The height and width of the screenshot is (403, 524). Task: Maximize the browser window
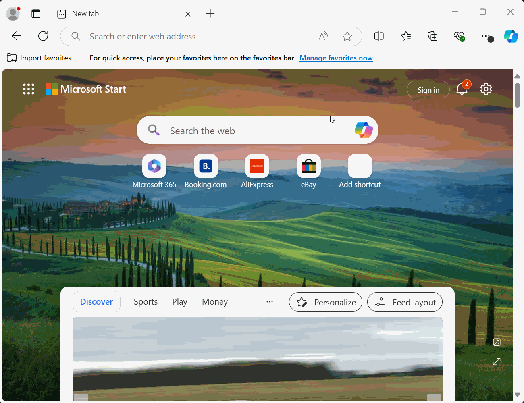(x=482, y=12)
